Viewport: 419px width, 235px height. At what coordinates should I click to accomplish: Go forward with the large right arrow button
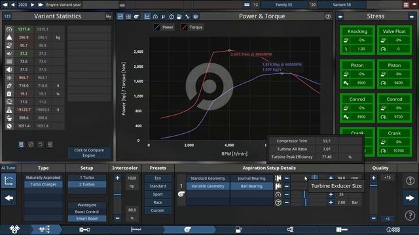point(410,198)
